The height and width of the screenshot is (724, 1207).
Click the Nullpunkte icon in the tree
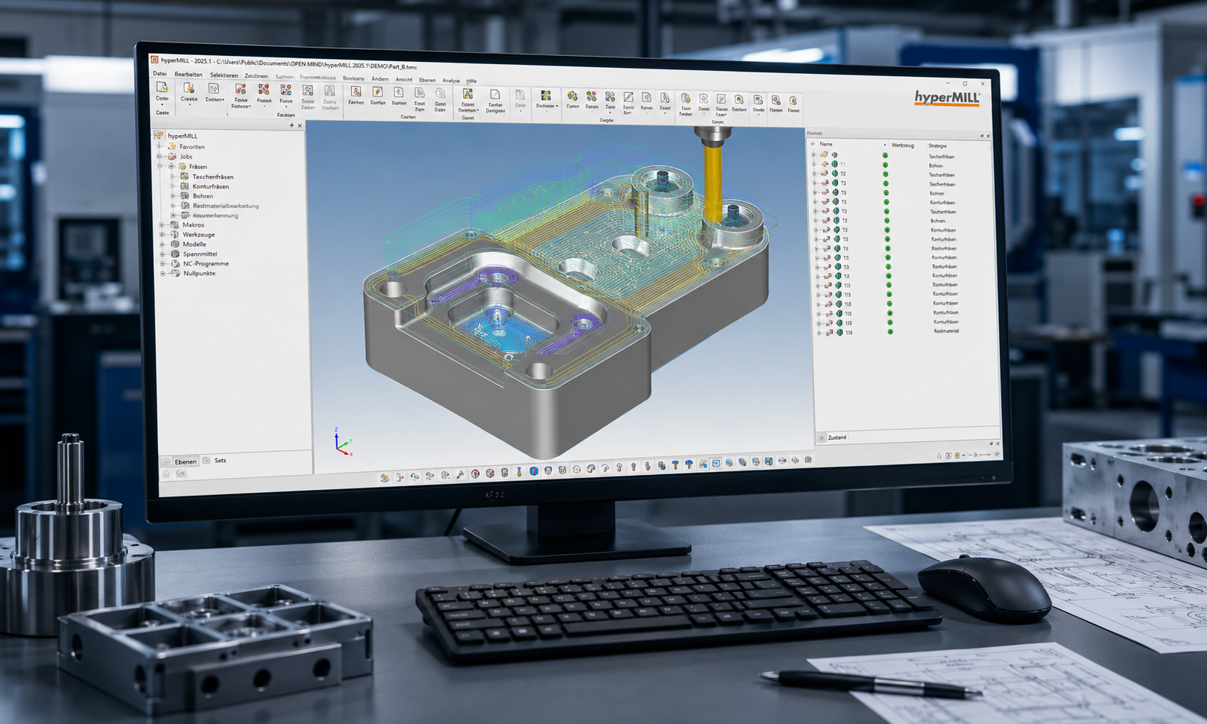coord(176,273)
